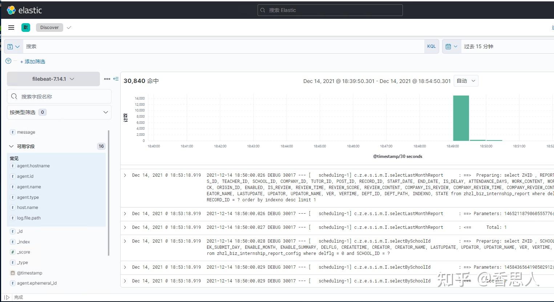
Task: Expand the first log entry row
Action: 125,175
